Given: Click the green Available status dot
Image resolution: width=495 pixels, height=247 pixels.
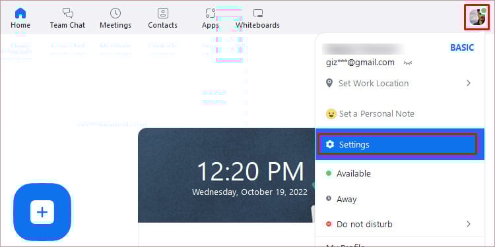Looking at the screenshot, I should coord(329,173).
